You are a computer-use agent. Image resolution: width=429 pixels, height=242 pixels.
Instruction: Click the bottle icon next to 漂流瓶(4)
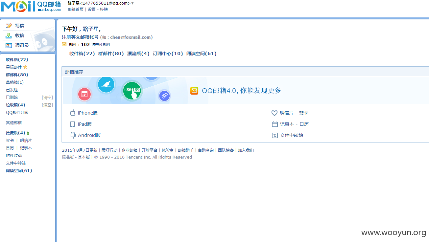[28, 133]
